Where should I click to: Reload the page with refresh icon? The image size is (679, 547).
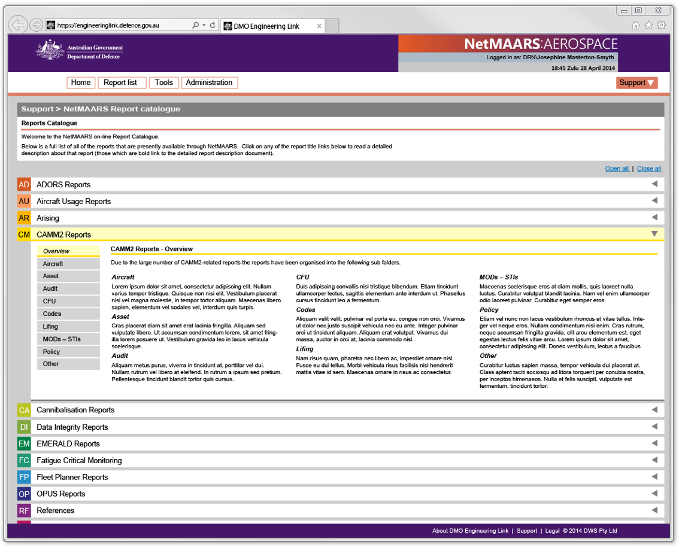pos(213,25)
